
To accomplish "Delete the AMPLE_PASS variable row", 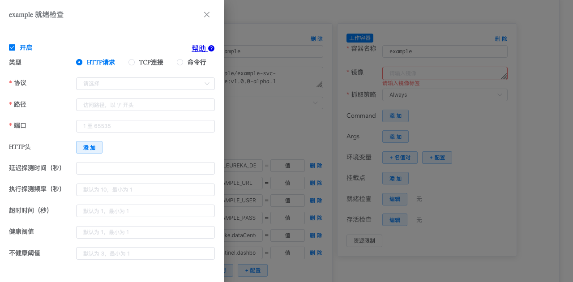I will click(316, 218).
